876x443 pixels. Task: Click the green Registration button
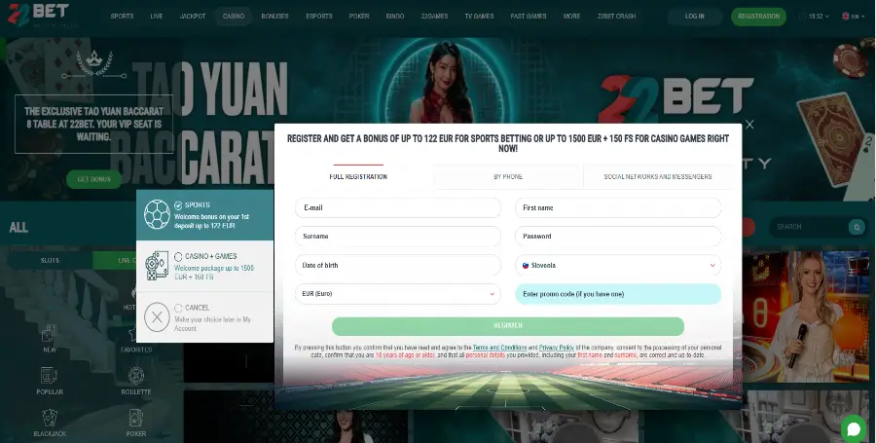[x=758, y=17]
